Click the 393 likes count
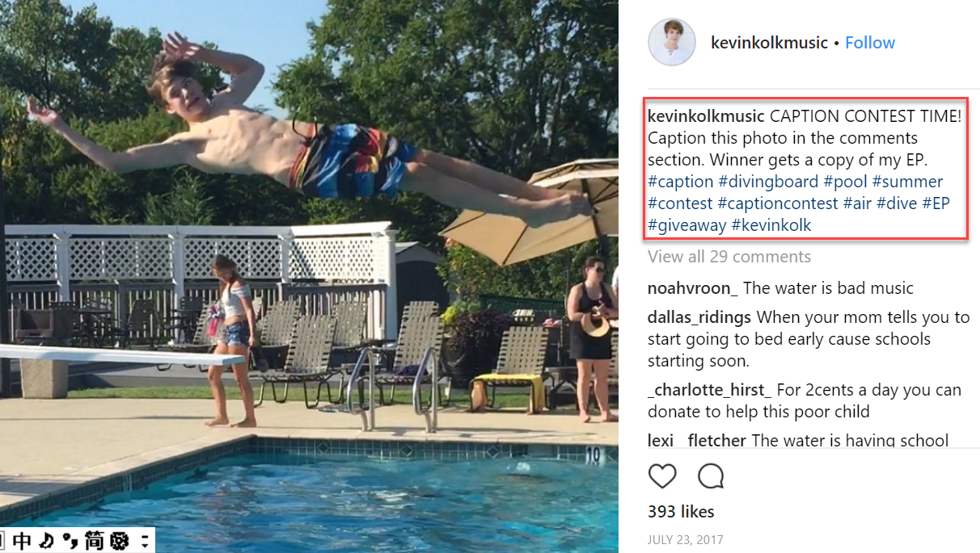Viewport: 980px width, 553px height. coord(681,511)
